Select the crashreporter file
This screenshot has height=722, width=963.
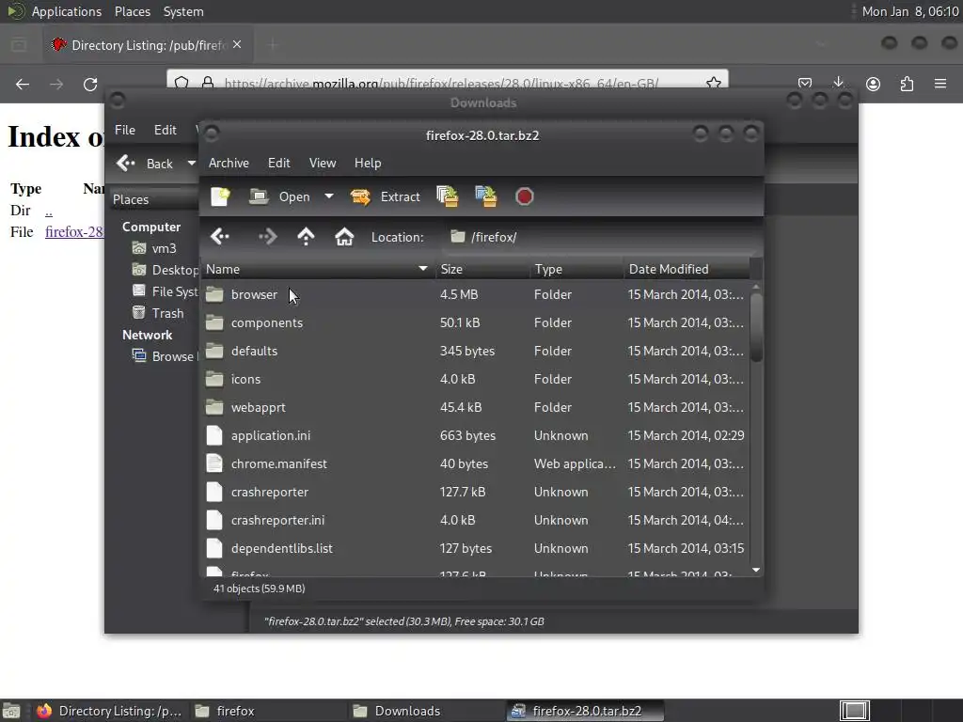click(270, 492)
